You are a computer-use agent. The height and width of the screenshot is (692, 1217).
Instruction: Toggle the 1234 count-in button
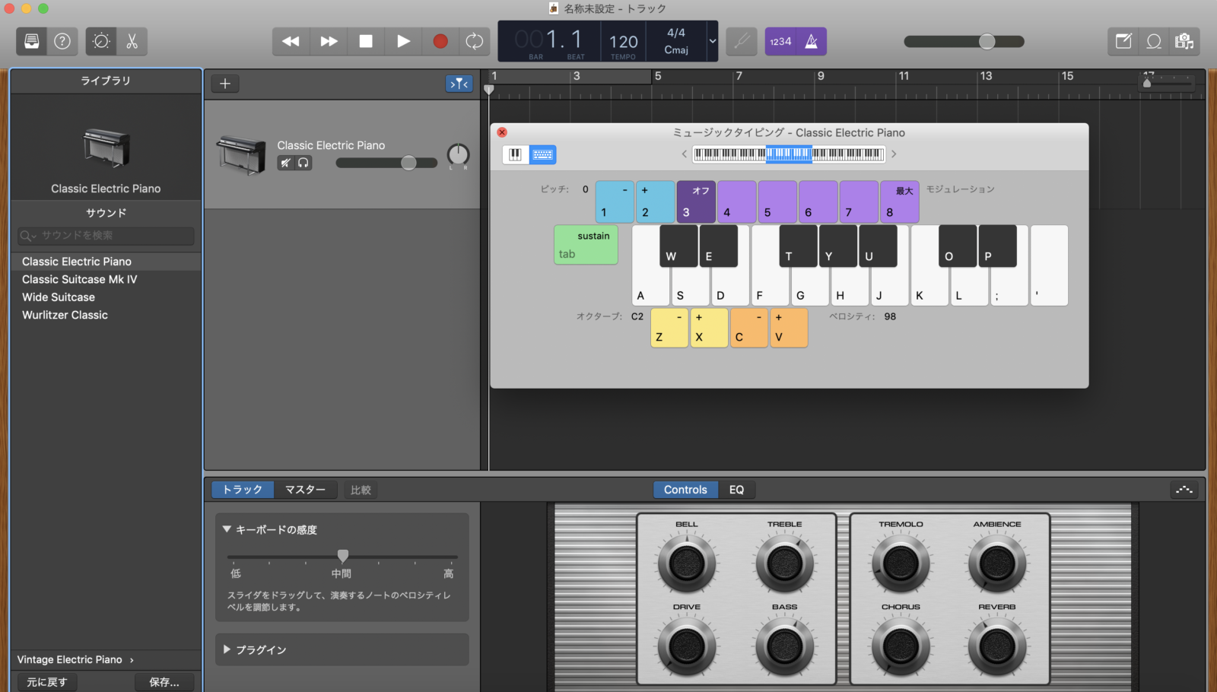click(x=780, y=41)
